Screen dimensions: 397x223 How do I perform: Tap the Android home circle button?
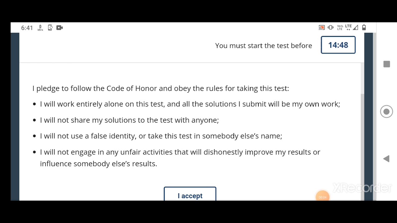coord(386,112)
